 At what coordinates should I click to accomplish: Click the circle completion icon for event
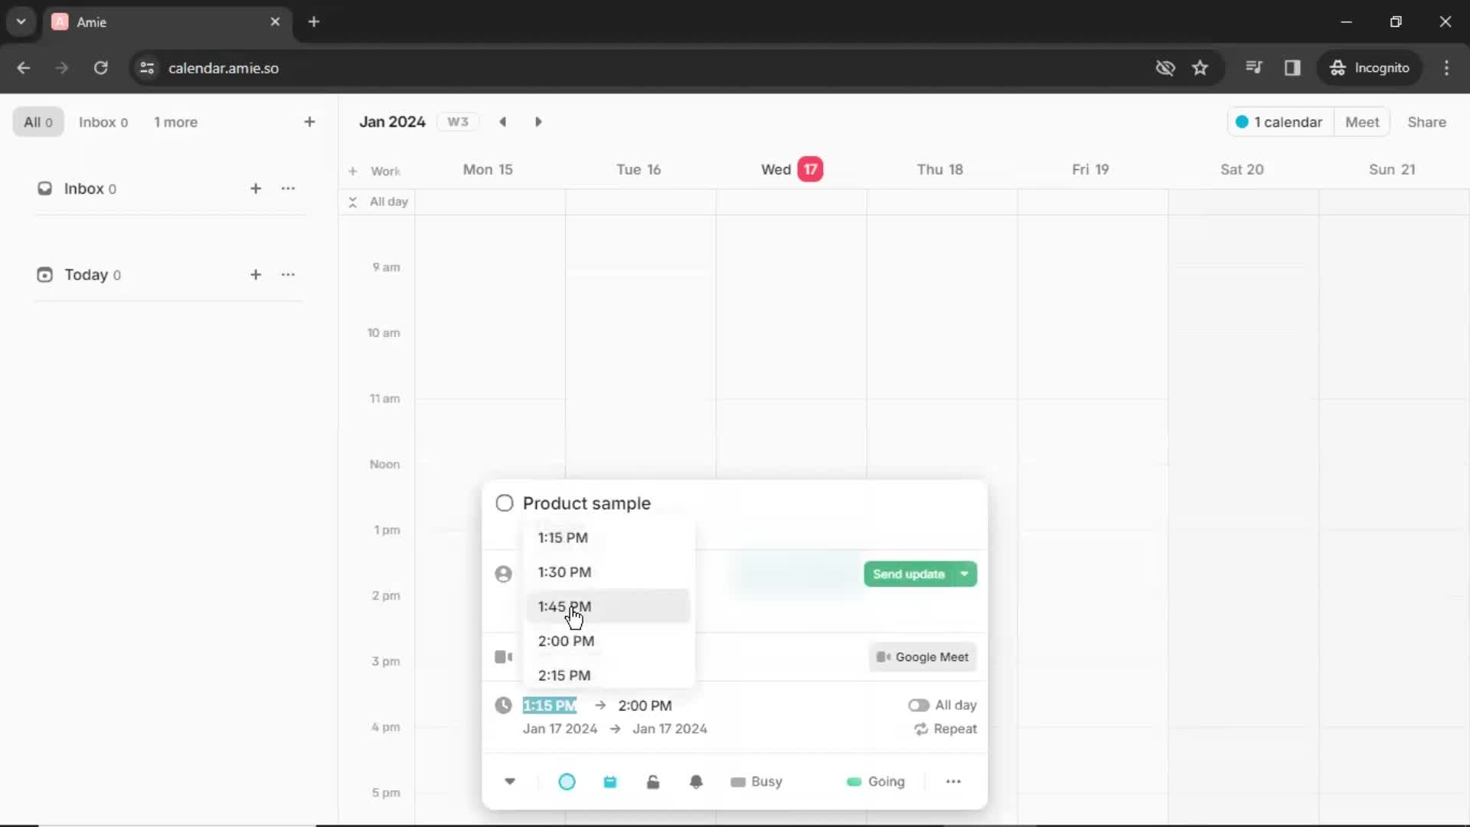tap(505, 503)
